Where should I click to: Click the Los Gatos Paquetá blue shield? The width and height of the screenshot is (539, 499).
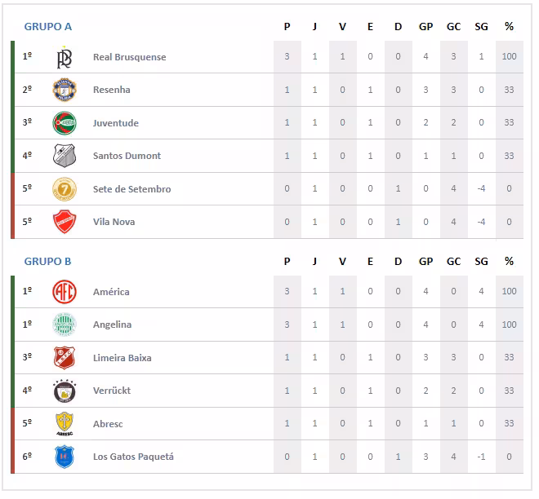click(64, 457)
